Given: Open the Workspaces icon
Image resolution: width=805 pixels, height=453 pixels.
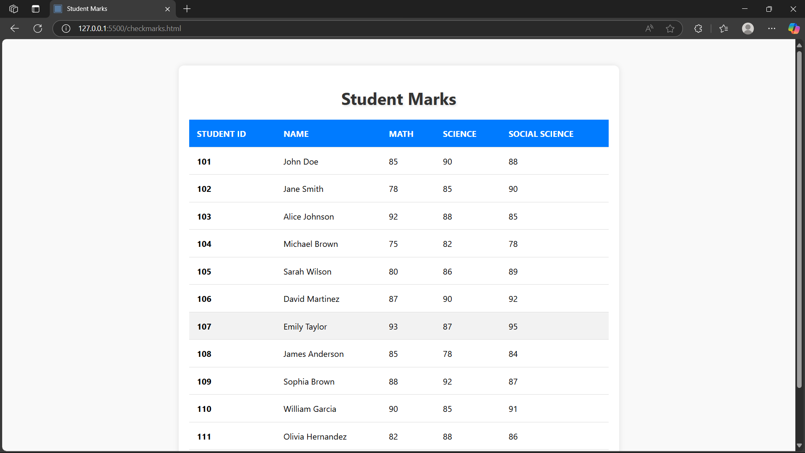Looking at the screenshot, I should (x=13, y=9).
